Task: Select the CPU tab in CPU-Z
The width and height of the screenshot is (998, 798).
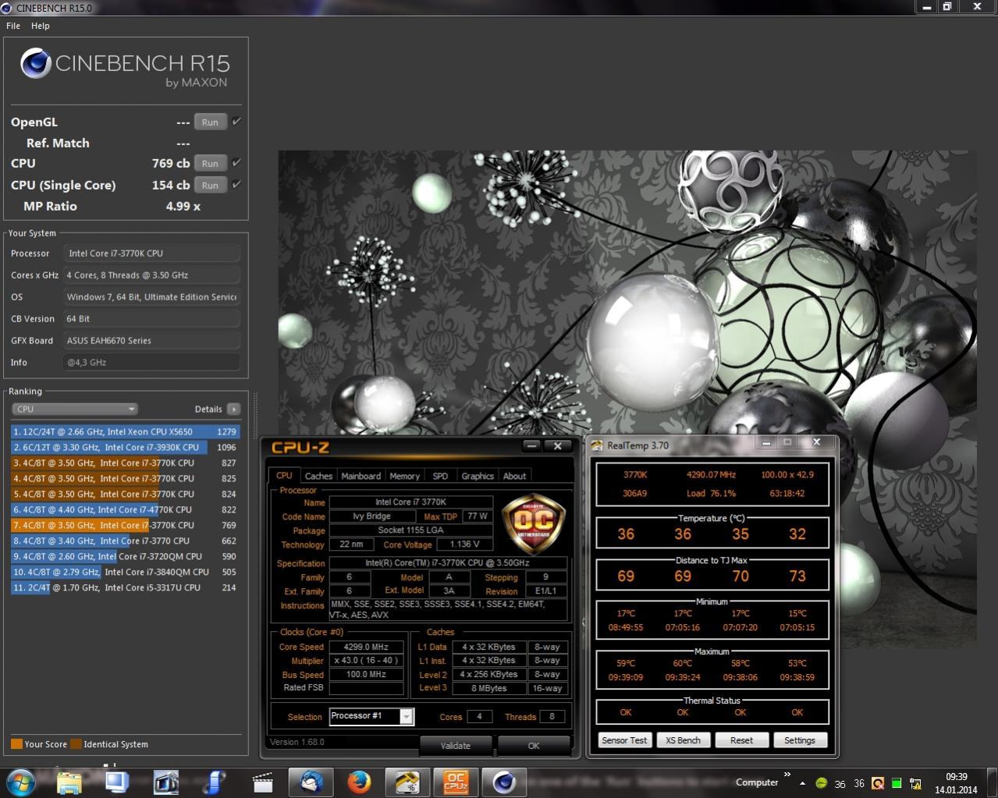Action: tap(284, 475)
